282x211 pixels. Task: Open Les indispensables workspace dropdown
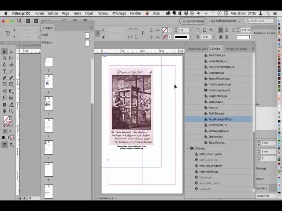pyautogui.click(x=225, y=21)
